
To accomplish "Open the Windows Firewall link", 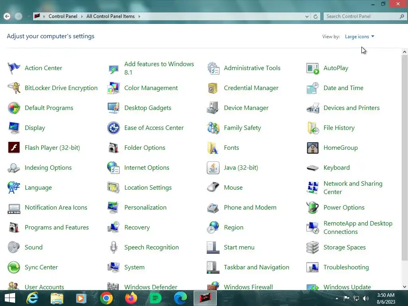I will point(249,287).
